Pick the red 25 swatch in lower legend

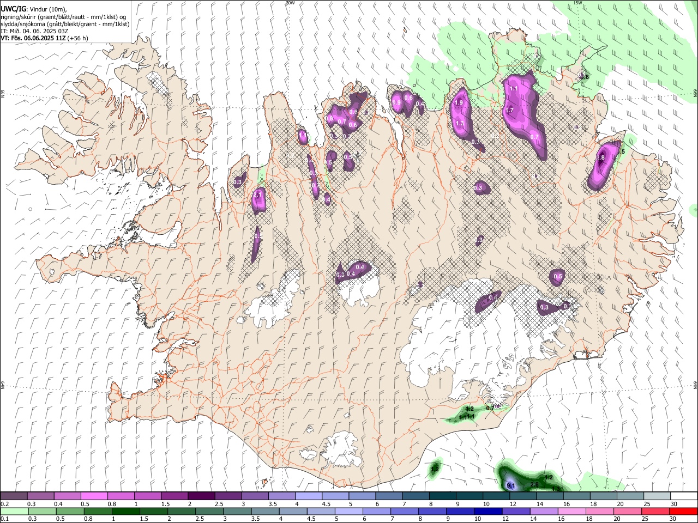655,511
